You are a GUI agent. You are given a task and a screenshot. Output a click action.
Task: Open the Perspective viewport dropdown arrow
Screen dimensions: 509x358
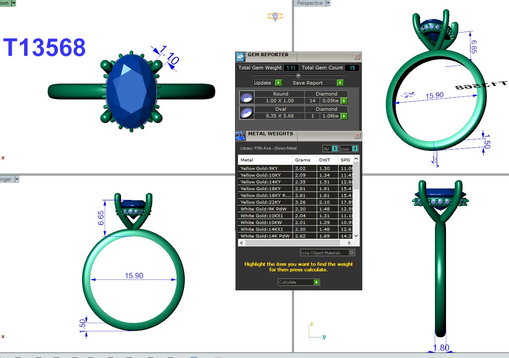click(328, 3)
